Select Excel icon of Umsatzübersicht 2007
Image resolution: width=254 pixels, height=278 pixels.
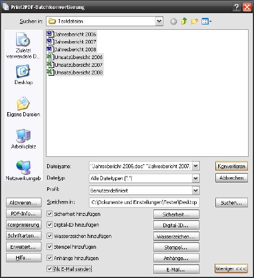(x=50, y=64)
